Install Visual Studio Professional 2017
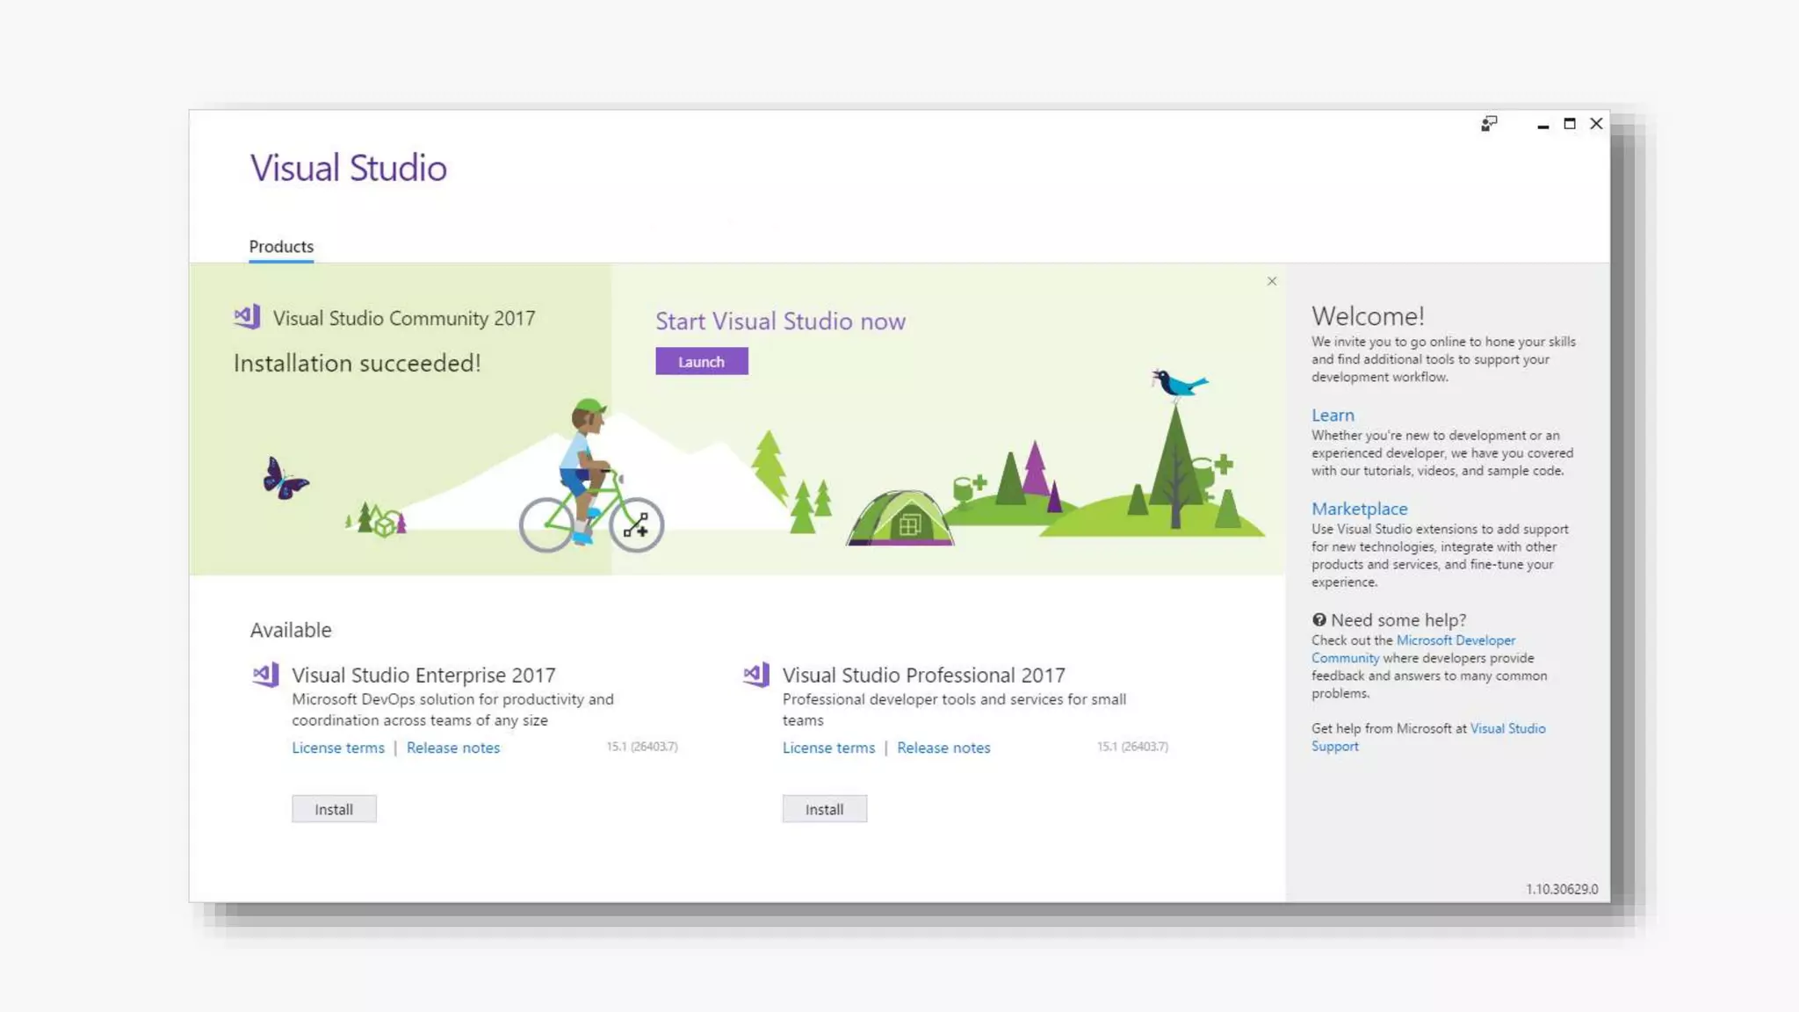This screenshot has height=1012, width=1799. tap(824, 809)
